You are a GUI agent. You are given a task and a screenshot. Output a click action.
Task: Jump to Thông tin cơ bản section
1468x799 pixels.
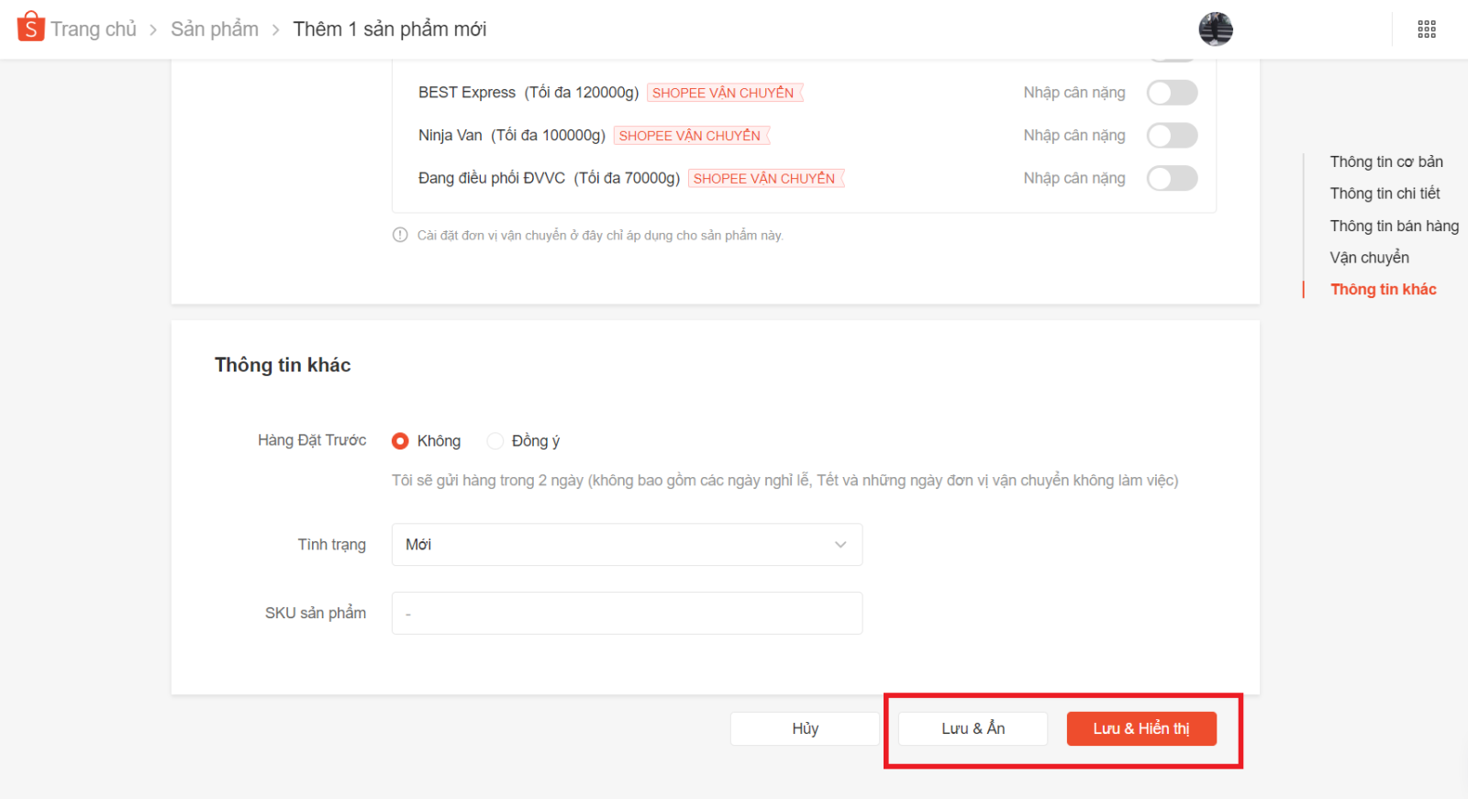point(1385,161)
